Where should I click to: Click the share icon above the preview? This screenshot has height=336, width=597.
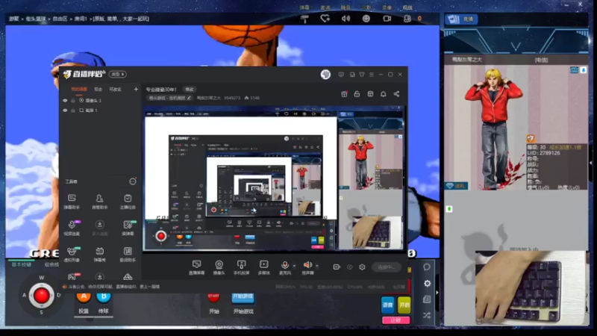coord(396,94)
